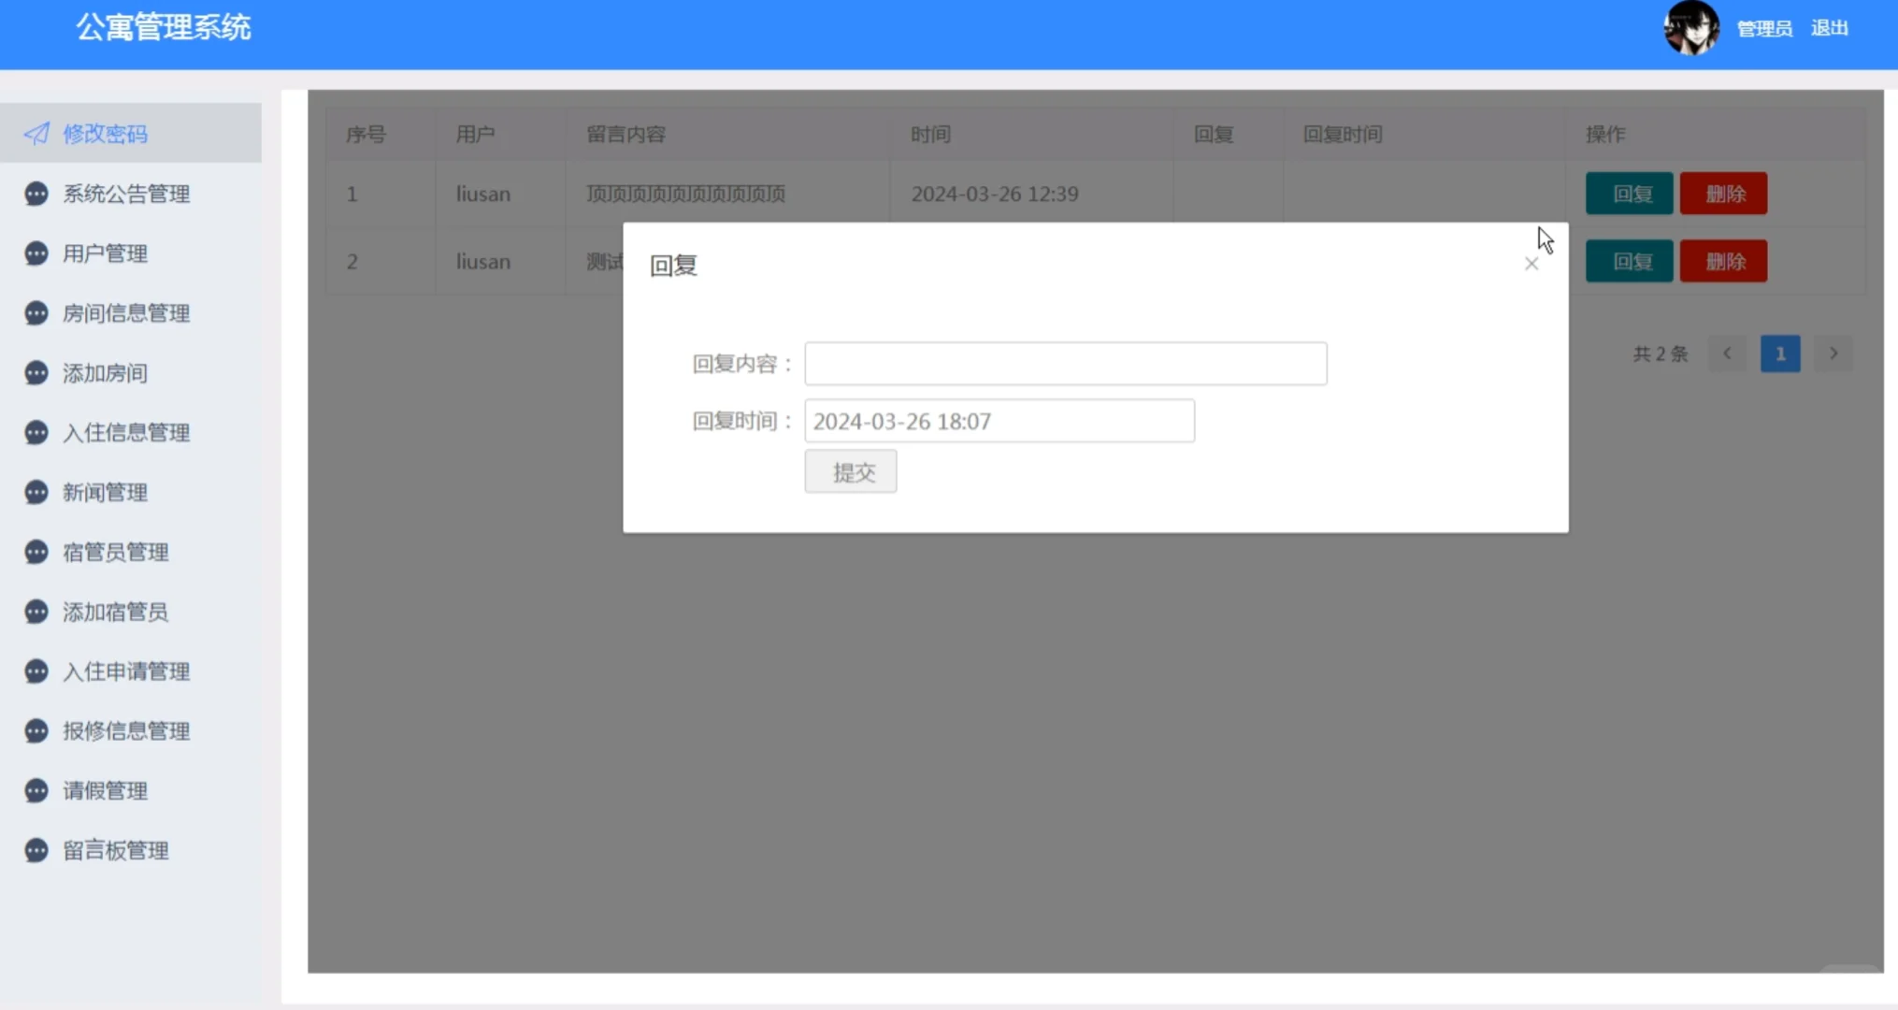Screen dimensions: 1898x1010
Task: Go to previous page with left arrow
Action: coord(1728,353)
